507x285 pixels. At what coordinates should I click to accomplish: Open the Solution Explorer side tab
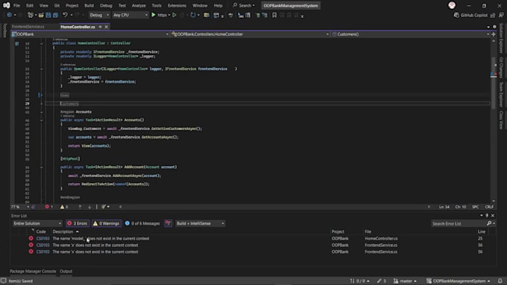click(501, 39)
